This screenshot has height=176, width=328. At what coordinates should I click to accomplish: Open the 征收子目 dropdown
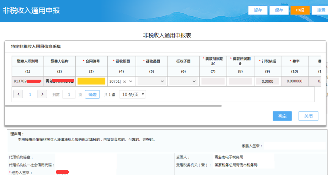tap(184, 81)
